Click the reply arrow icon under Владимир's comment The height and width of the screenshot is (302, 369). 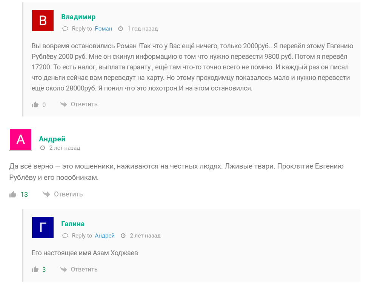[63, 104]
